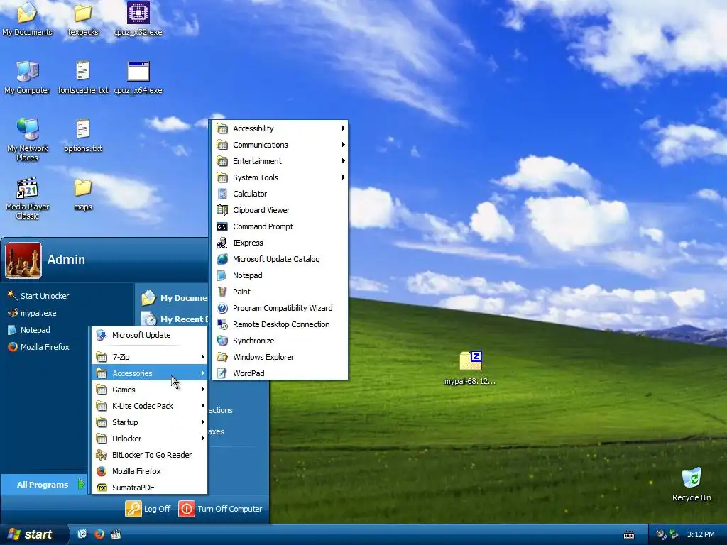Launch Mozilla Firefox from All Programs list
This screenshot has width=727, height=545.
[x=149, y=471]
